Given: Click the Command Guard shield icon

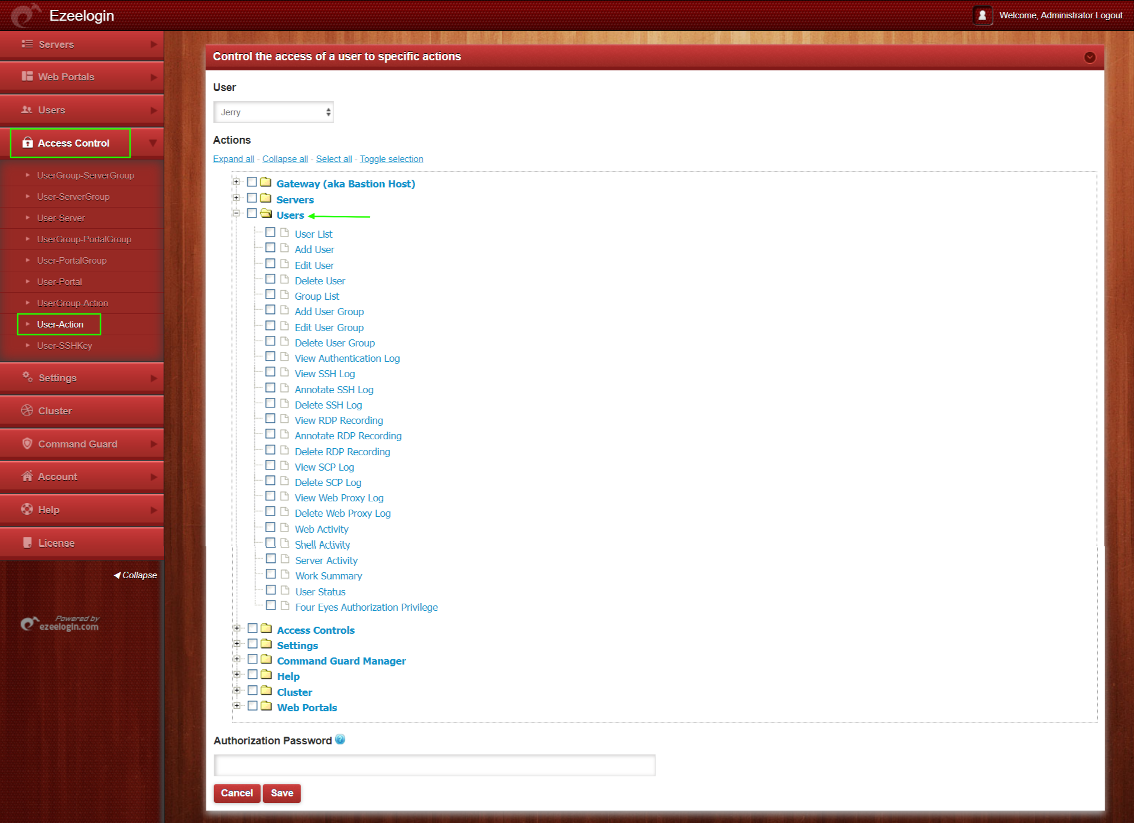Looking at the screenshot, I should [x=27, y=443].
